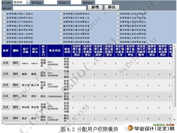Click the 用户名称 column header
The image size is (177, 133).
[26, 51]
